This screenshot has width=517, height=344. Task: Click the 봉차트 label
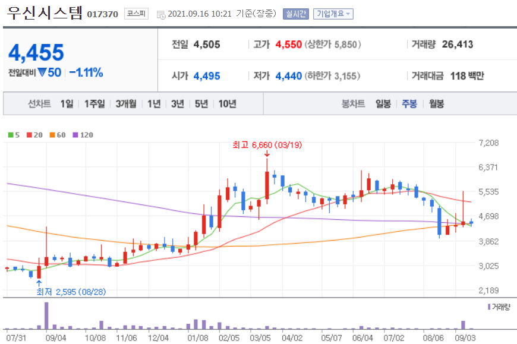[x=353, y=104]
